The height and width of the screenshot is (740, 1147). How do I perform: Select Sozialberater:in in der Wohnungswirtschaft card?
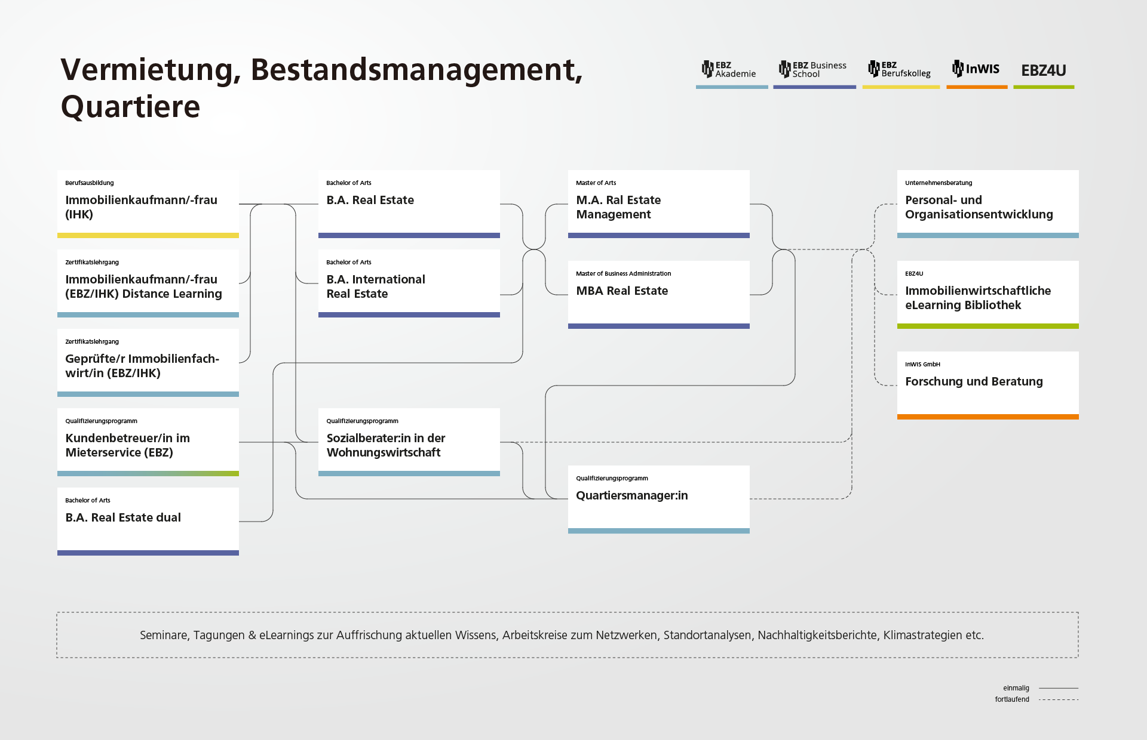pos(409,442)
